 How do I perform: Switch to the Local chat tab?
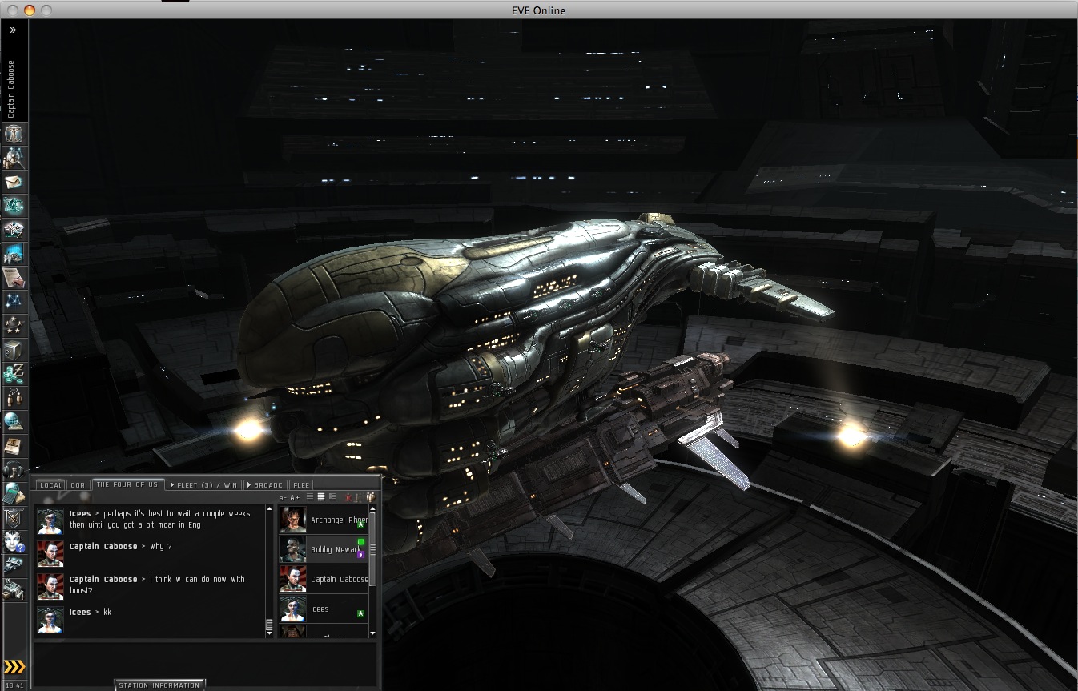[50, 485]
